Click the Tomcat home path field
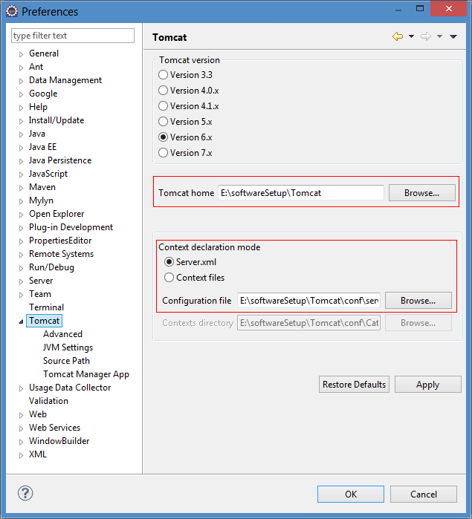 point(300,192)
